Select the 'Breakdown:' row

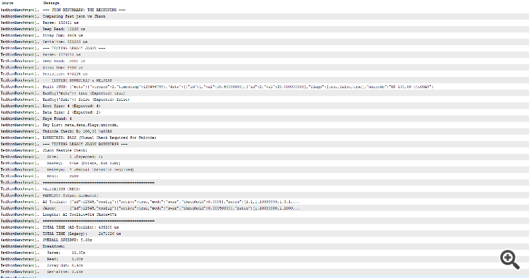click(x=264, y=246)
